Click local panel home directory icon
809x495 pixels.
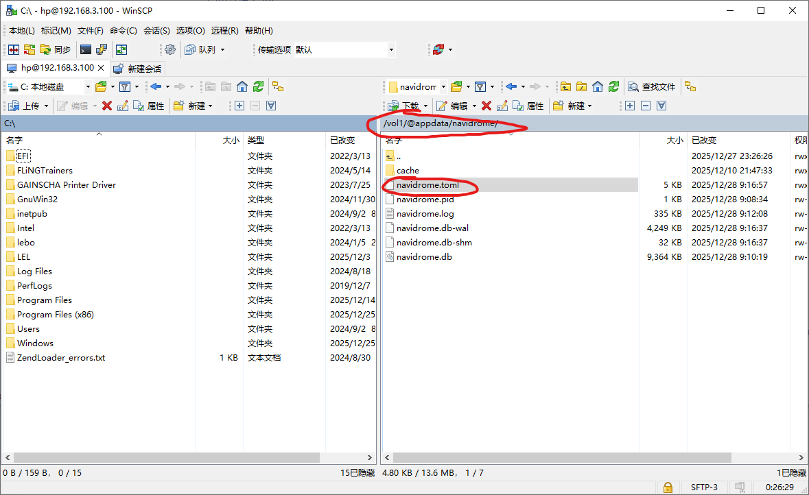242,86
